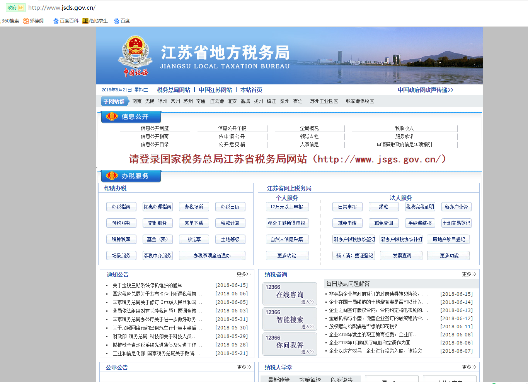Open 关于金税三期系统停机维护的通知 notice
The width and height of the screenshot is (528, 384).
coord(147,285)
